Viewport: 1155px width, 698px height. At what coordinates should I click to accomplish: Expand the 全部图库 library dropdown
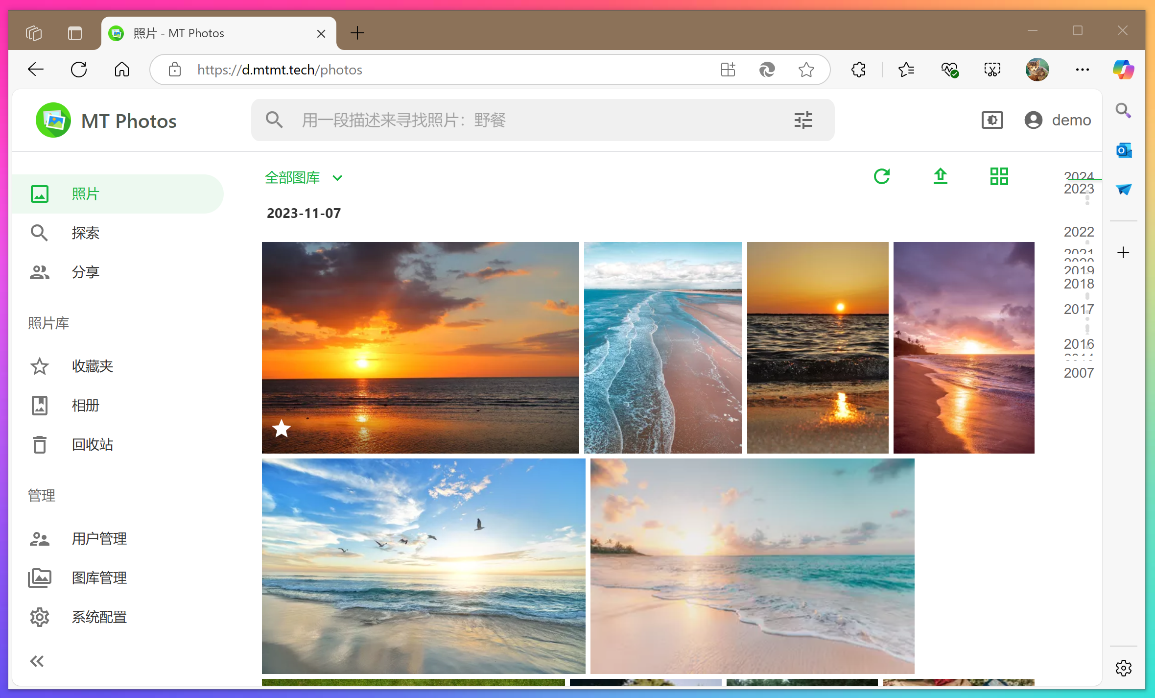304,177
